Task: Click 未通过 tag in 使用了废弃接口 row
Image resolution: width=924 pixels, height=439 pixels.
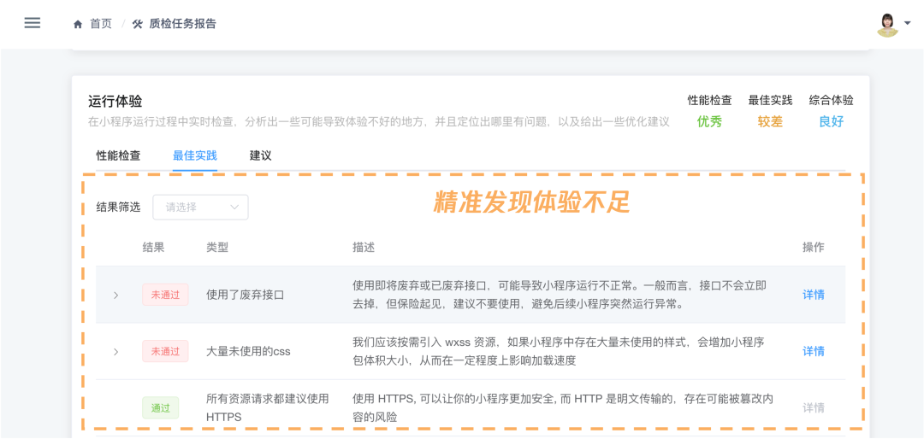Action: tap(165, 295)
